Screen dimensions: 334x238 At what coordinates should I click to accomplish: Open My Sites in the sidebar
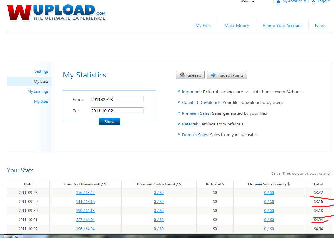point(41,101)
